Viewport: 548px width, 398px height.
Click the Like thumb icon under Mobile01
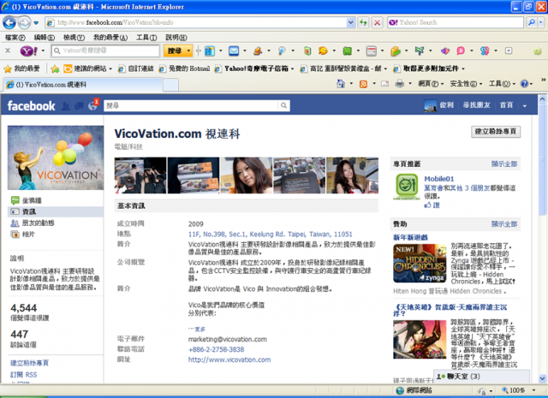point(428,205)
